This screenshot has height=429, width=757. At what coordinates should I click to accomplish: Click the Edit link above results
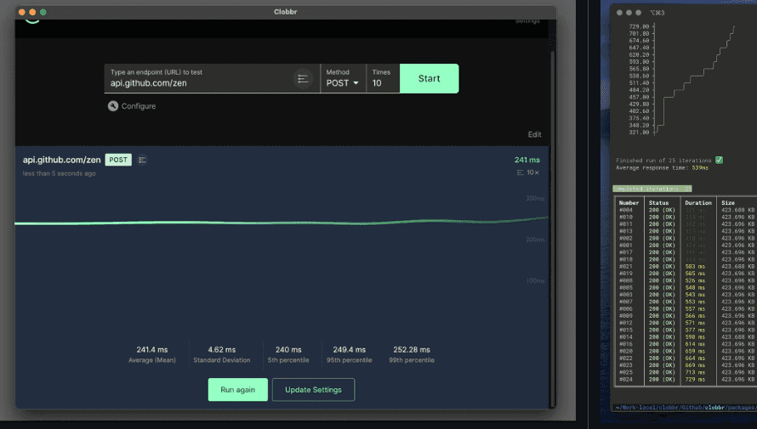coord(534,134)
